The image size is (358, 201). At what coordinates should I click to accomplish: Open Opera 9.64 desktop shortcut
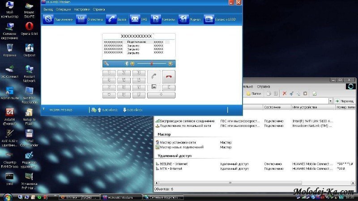29,28
